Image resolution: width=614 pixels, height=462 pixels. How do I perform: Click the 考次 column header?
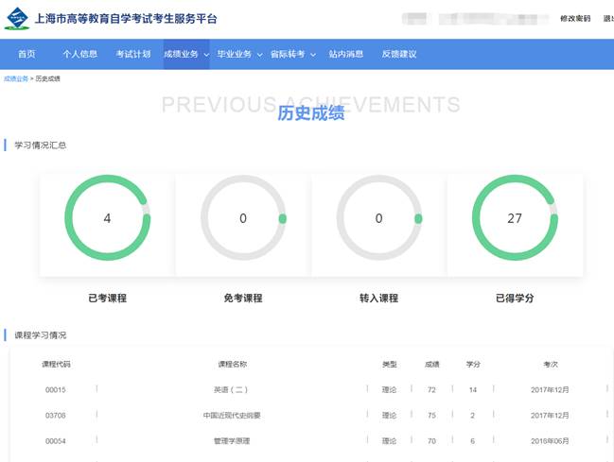(x=551, y=364)
